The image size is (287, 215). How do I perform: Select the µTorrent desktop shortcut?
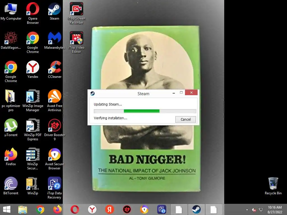(x=11, y=128)
